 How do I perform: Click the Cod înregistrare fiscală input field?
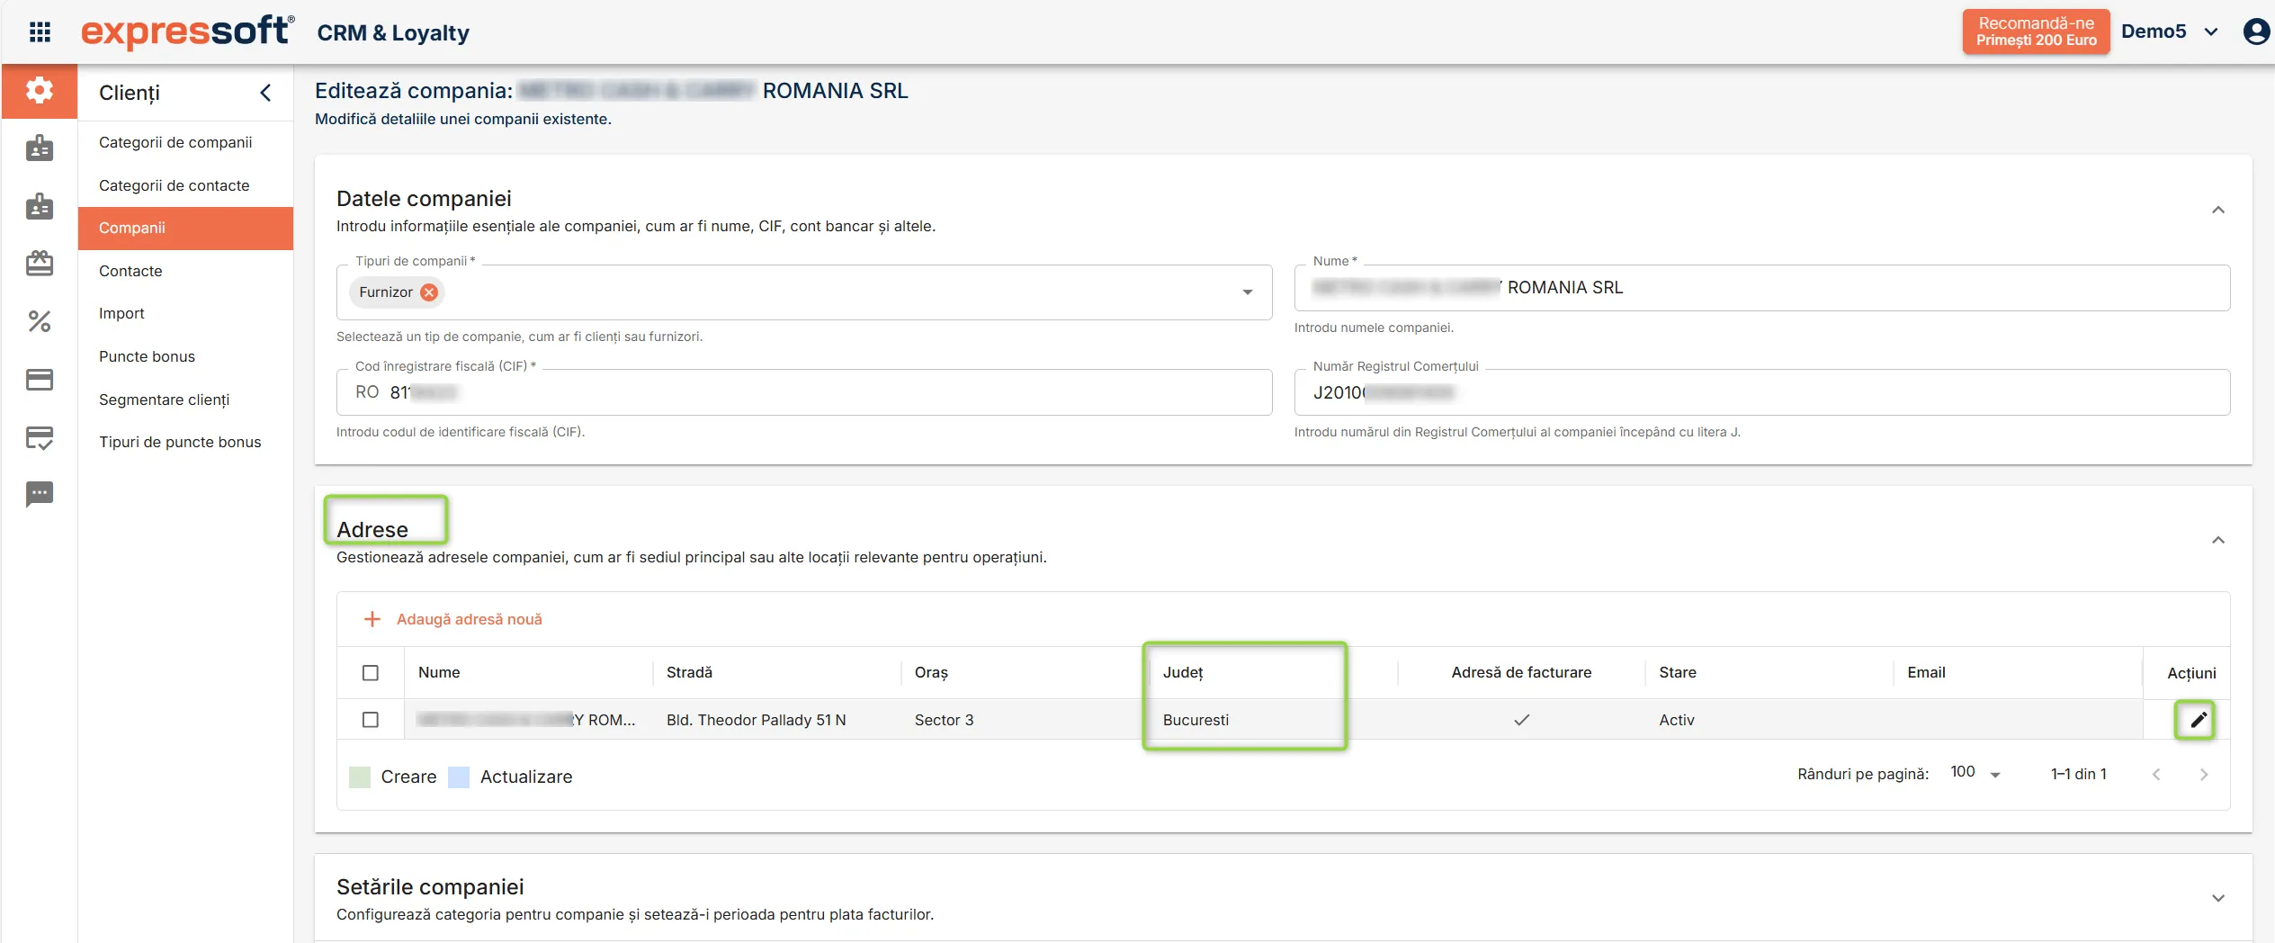point(804,392)
